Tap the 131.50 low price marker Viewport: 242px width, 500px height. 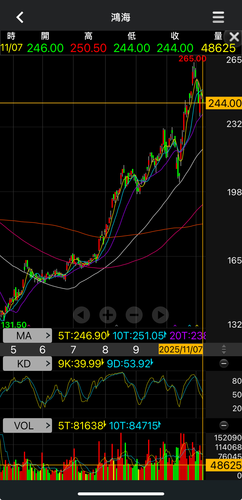pos(14,325)
